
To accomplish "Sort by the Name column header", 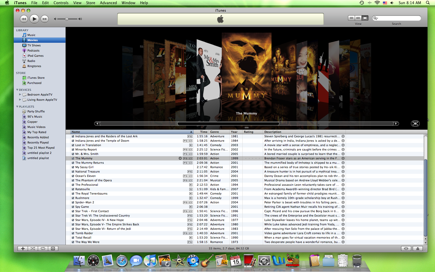I will [132, 132].
